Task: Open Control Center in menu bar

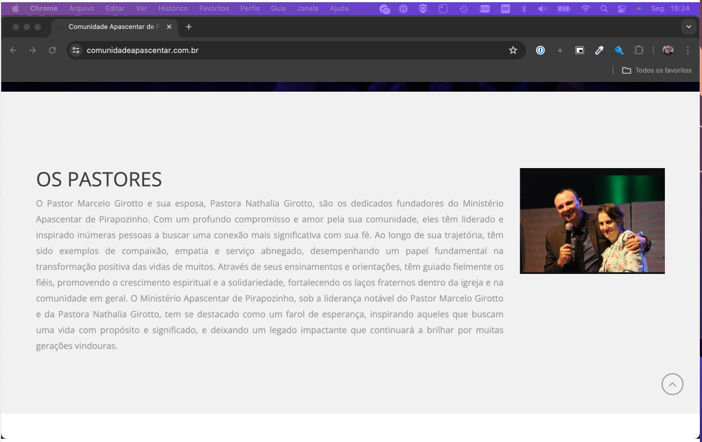Action: (x=621, y=8)
